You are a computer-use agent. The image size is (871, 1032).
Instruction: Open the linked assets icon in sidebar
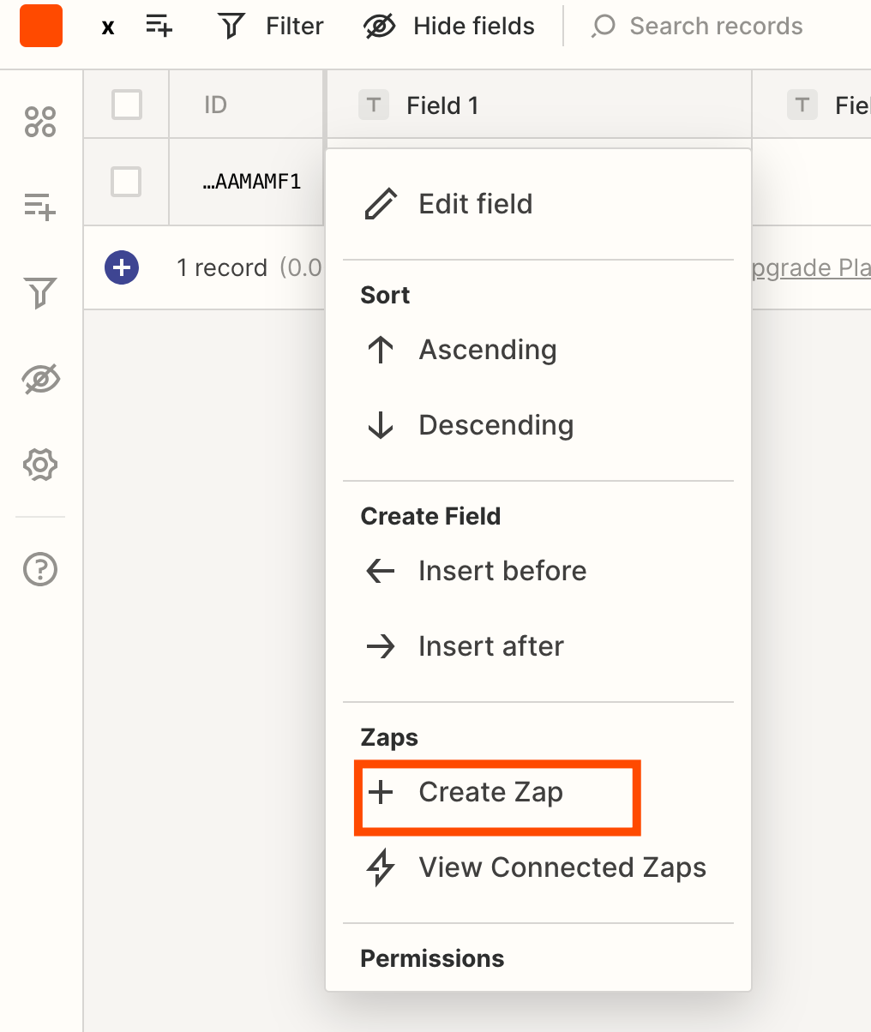coord(40,122)
